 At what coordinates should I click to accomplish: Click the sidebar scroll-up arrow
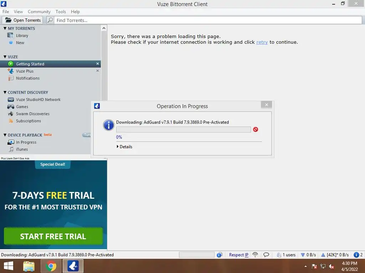pos(104,28)
